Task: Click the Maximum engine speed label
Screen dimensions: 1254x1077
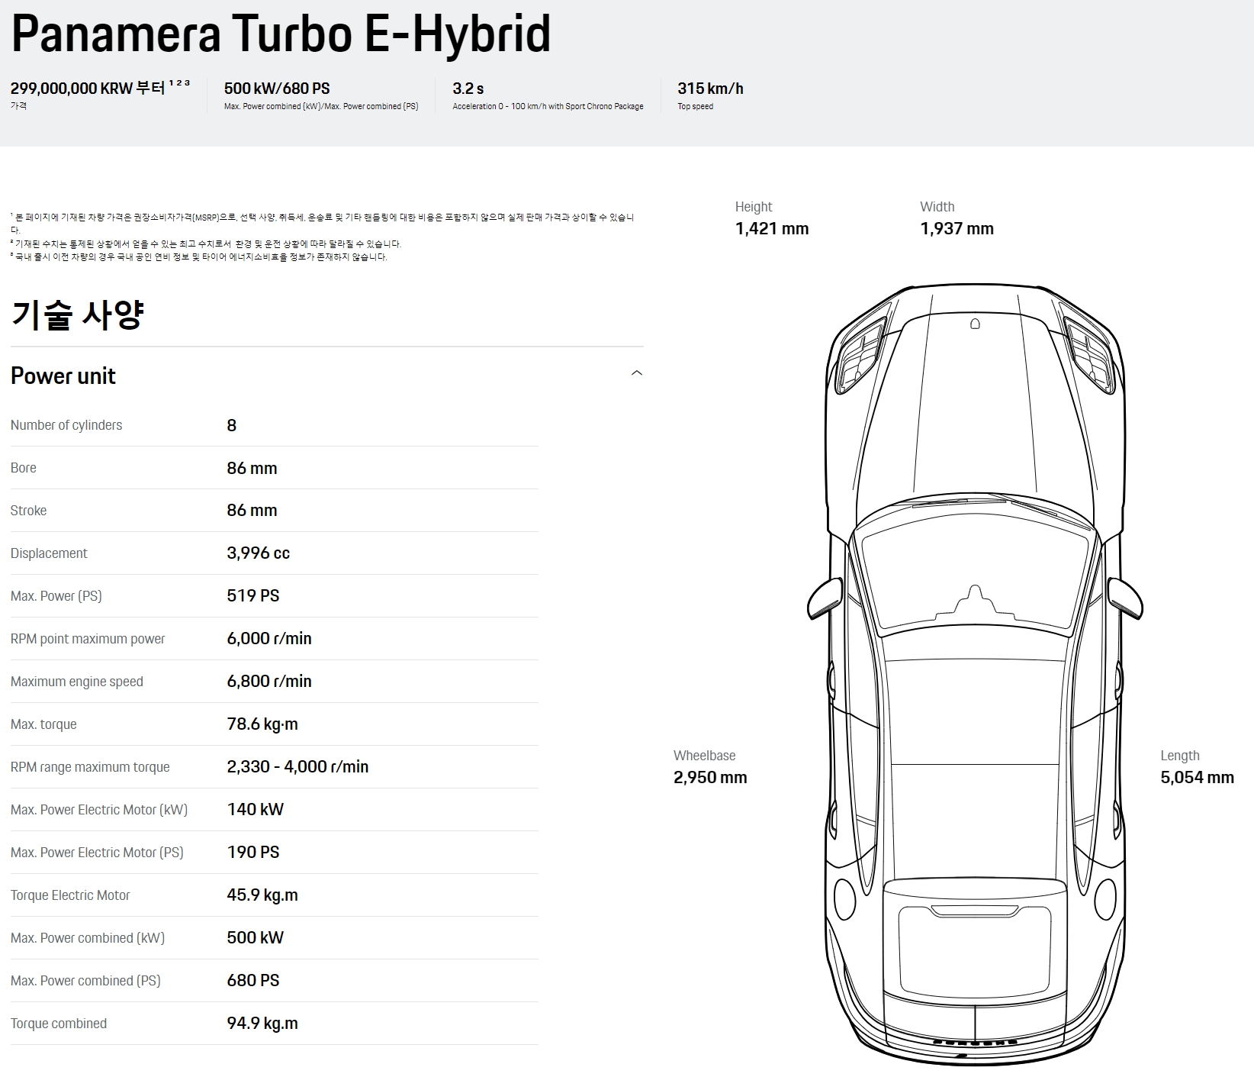Action: [77, 682]
